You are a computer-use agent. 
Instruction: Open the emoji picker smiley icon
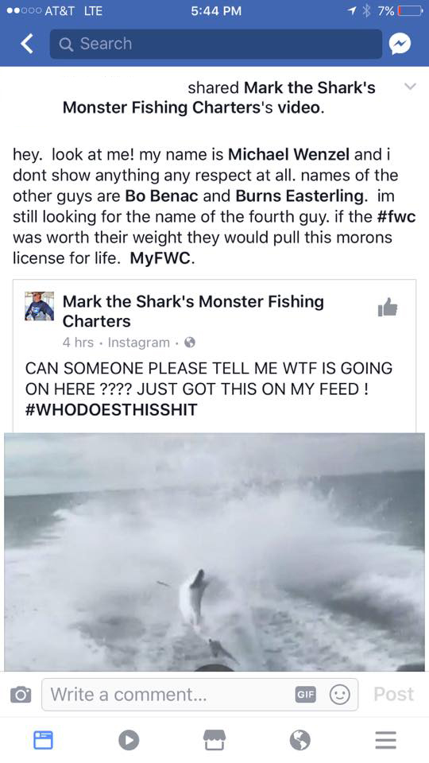pyautogui.click(x=339, y=695)
